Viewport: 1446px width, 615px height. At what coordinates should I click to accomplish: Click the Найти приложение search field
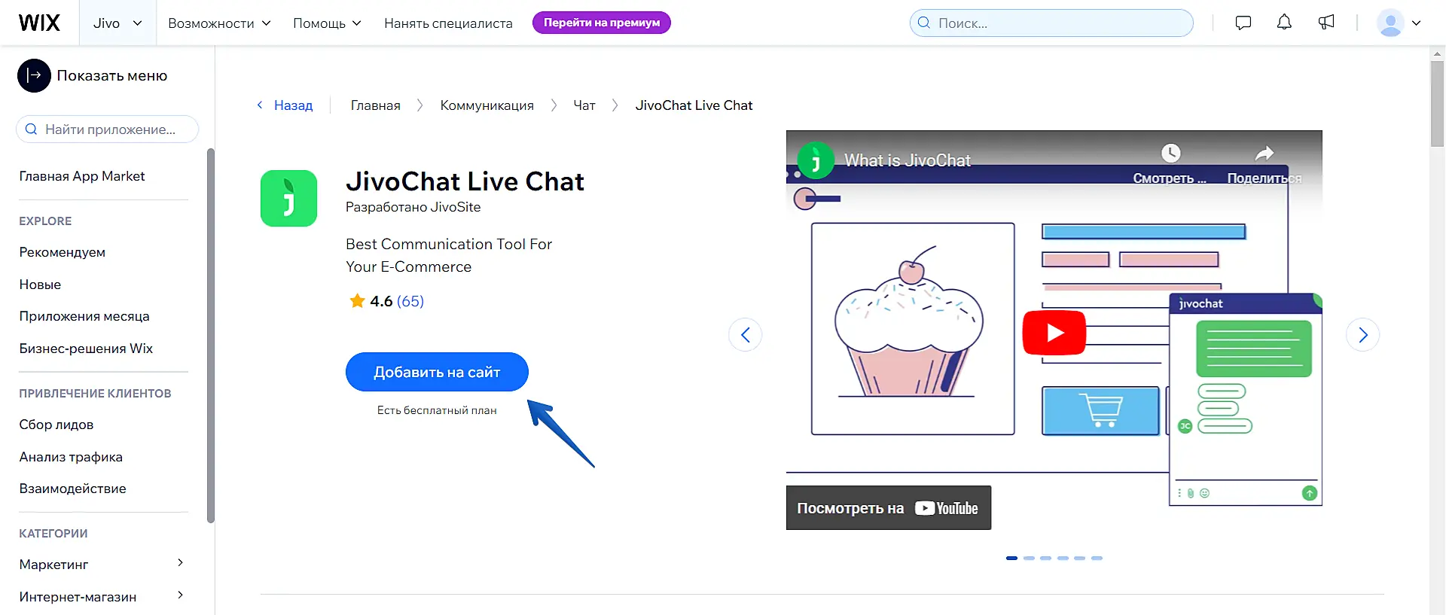pos(107,129)
